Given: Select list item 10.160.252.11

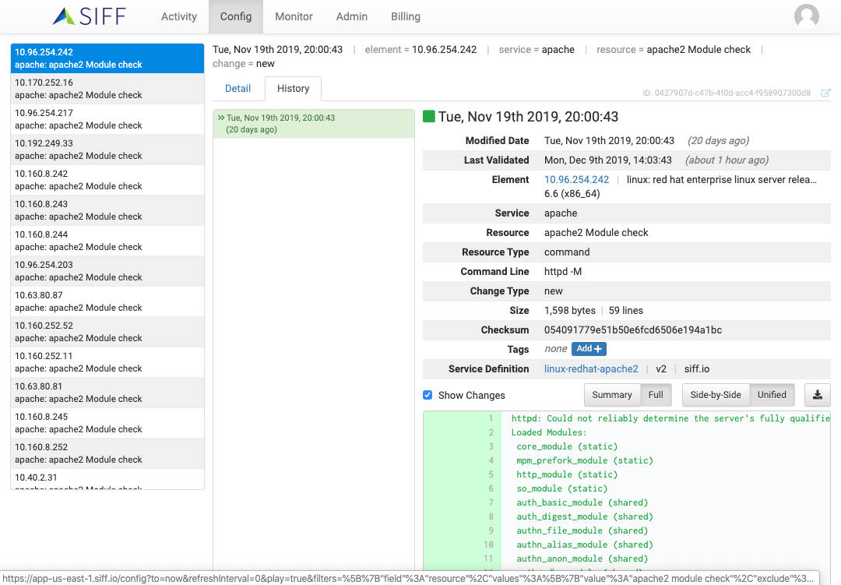Looking at the screenshot, I should click(x=107, y=362).
